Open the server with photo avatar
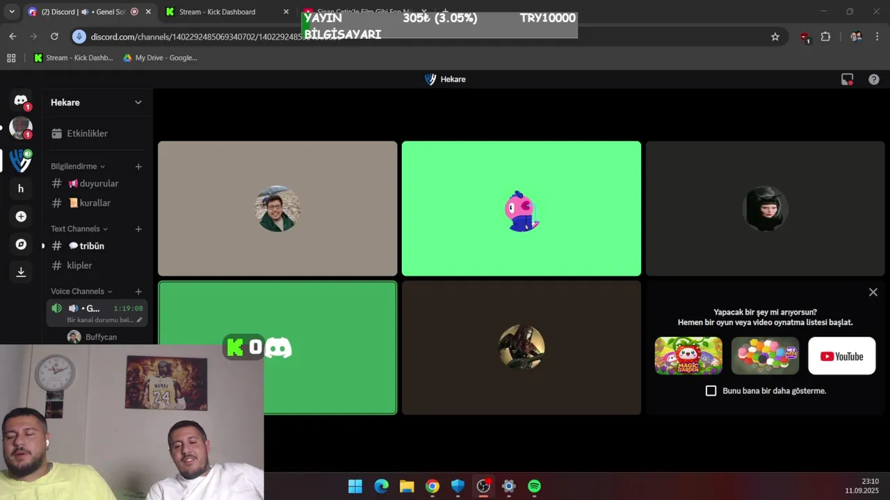The width and height of the screenshot is (890, 500). 21,128
